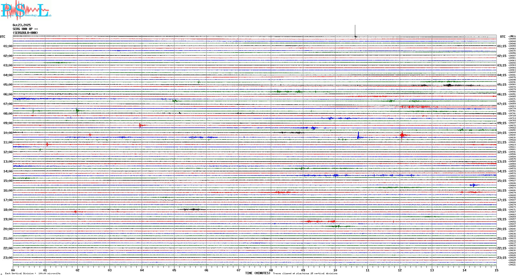
Task: Click the red seismic event near 10:00 minute 12
Action: click(x=402, y=135)
